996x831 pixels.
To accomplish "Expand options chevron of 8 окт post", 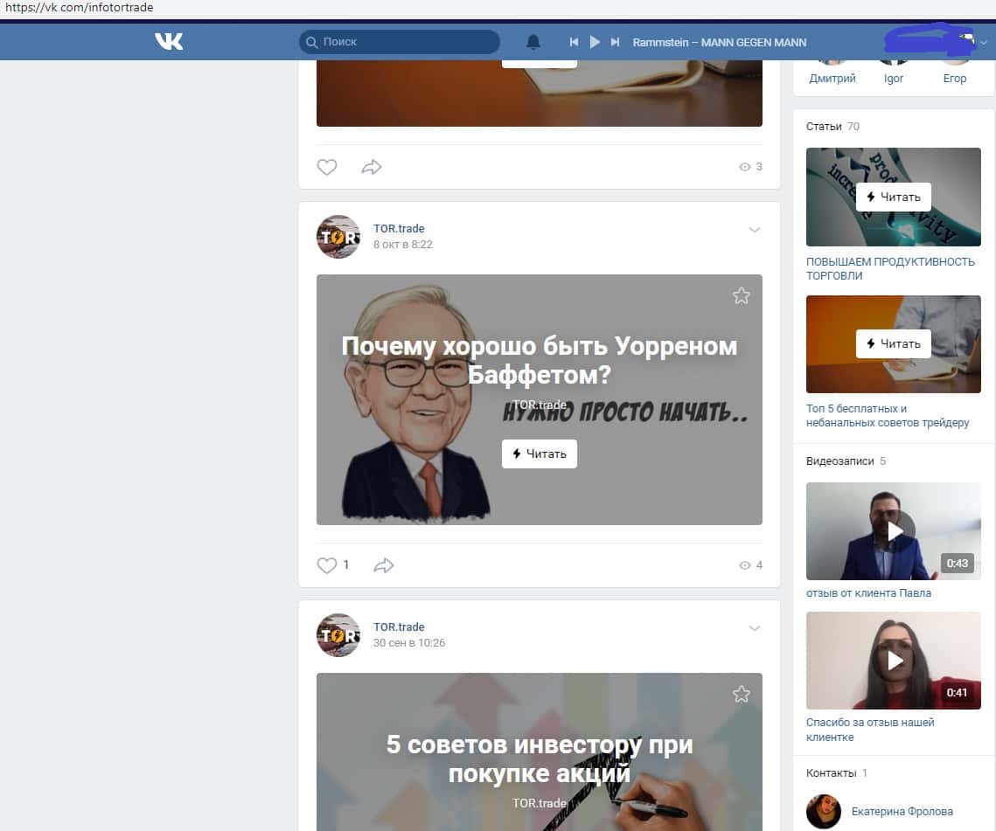I will [x=754, y=230].
